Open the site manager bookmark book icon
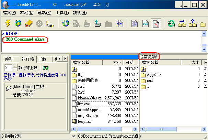The image size is (208, 140). 28,23
